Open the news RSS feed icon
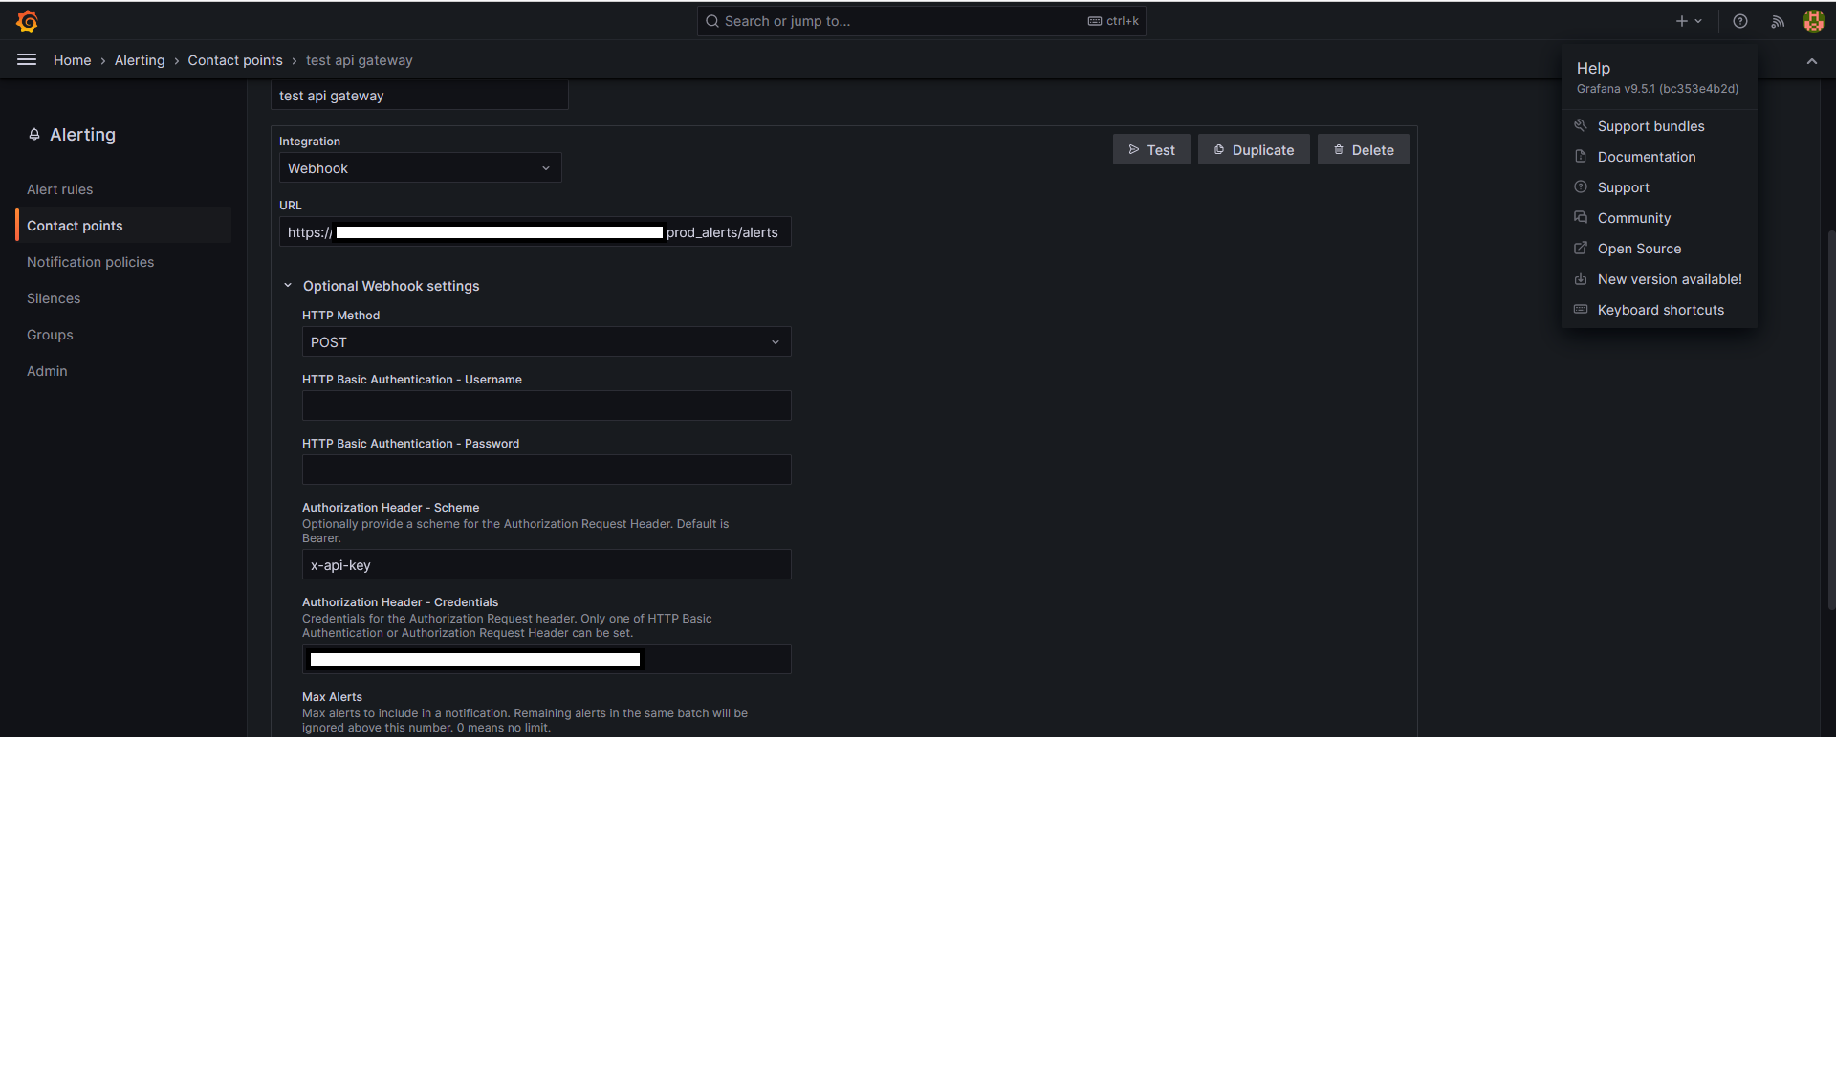The image size is (1836, 1071). coord(1777,21)
